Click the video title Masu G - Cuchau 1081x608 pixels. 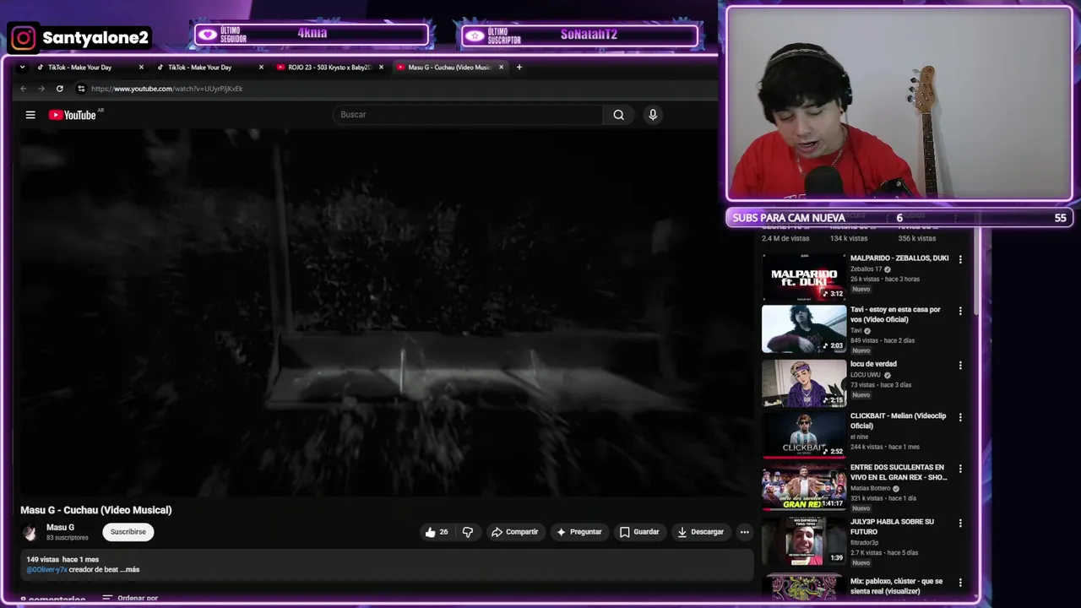pos(96,510)
